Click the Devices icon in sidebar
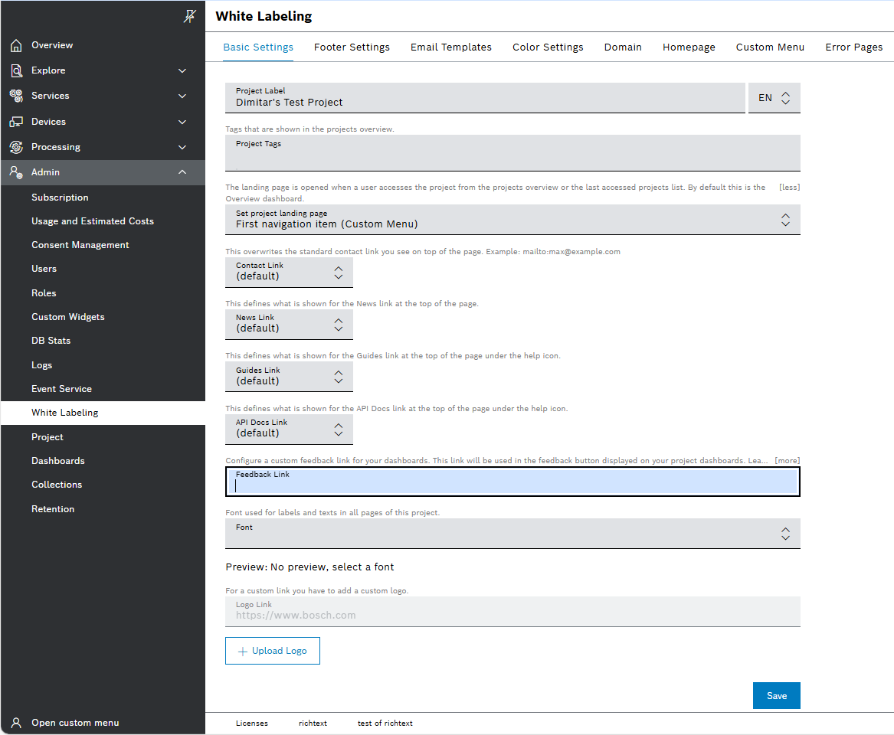The height and width of the screenshot is (735, 894). [16, 122]
